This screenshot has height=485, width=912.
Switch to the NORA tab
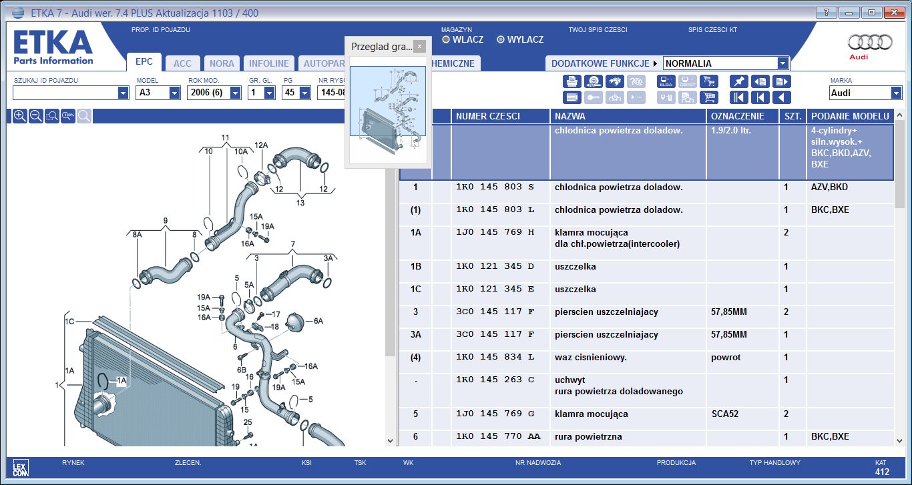222,63
